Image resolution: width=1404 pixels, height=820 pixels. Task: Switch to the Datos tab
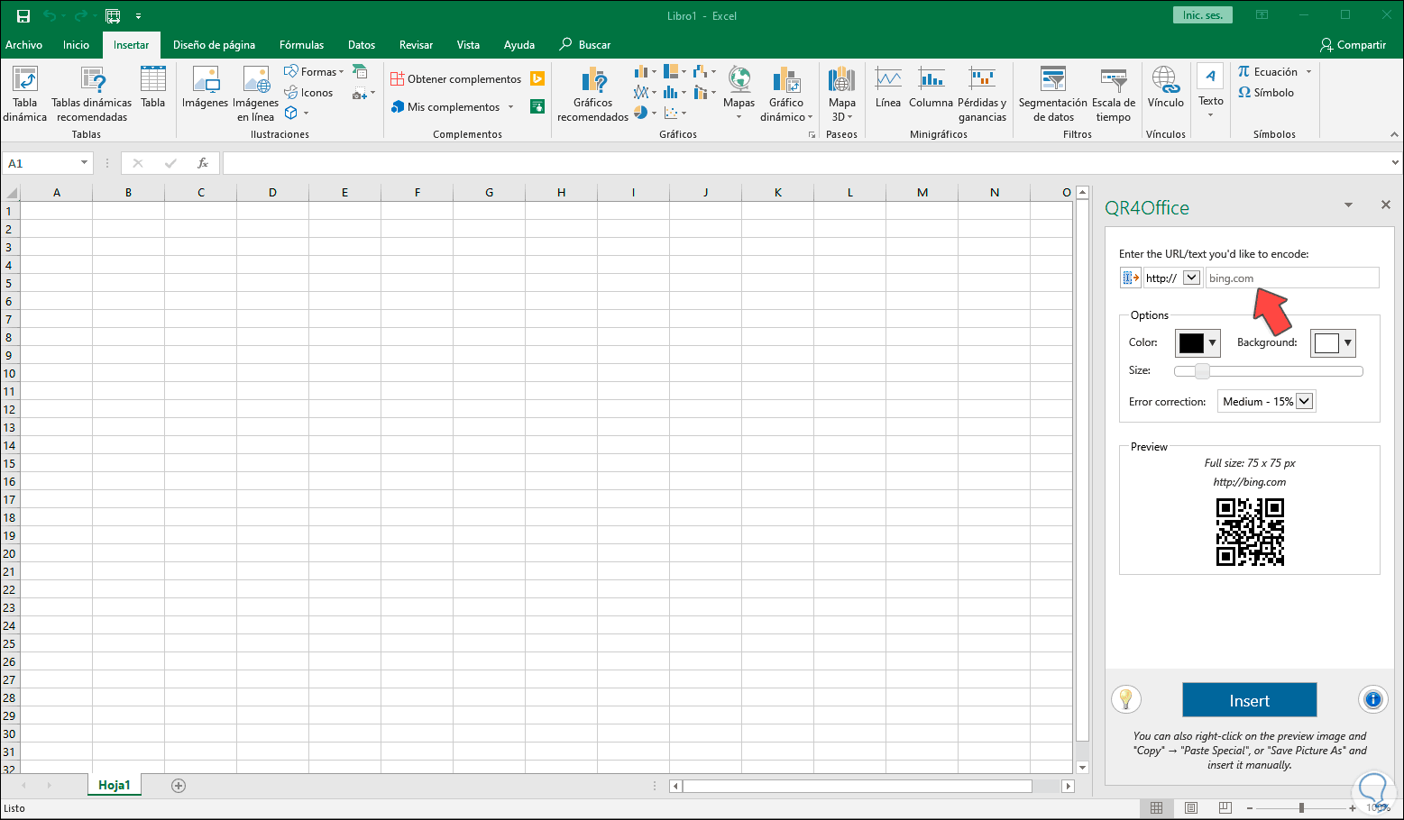click(x=362, y=45)
